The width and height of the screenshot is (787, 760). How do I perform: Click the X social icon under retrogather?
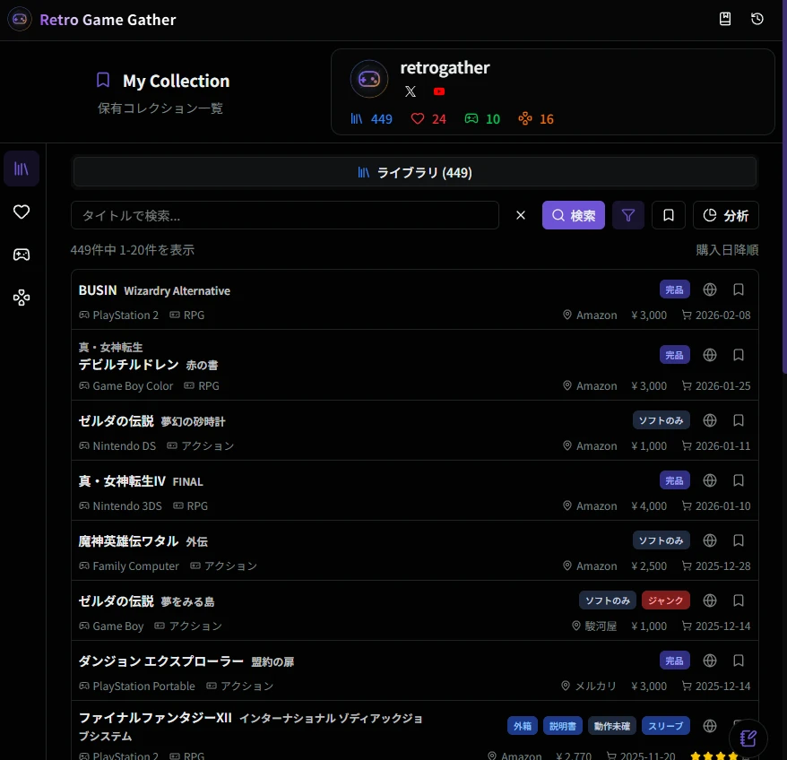pyautogui.click(x=411, y=91)
